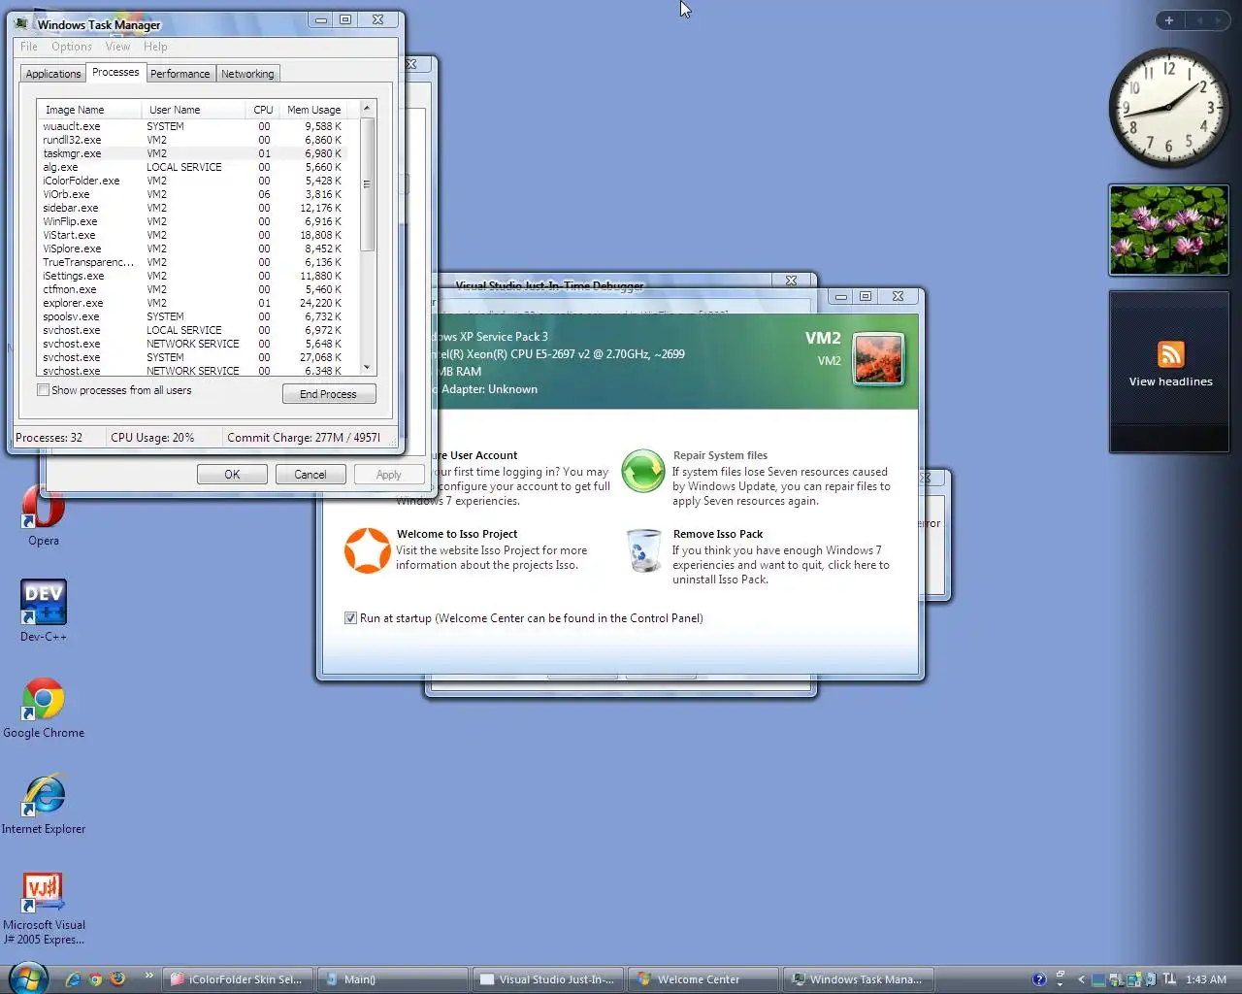Toggle Run at startup checkbox
This screenshot has height=994, width=1242.
(350, 618)
